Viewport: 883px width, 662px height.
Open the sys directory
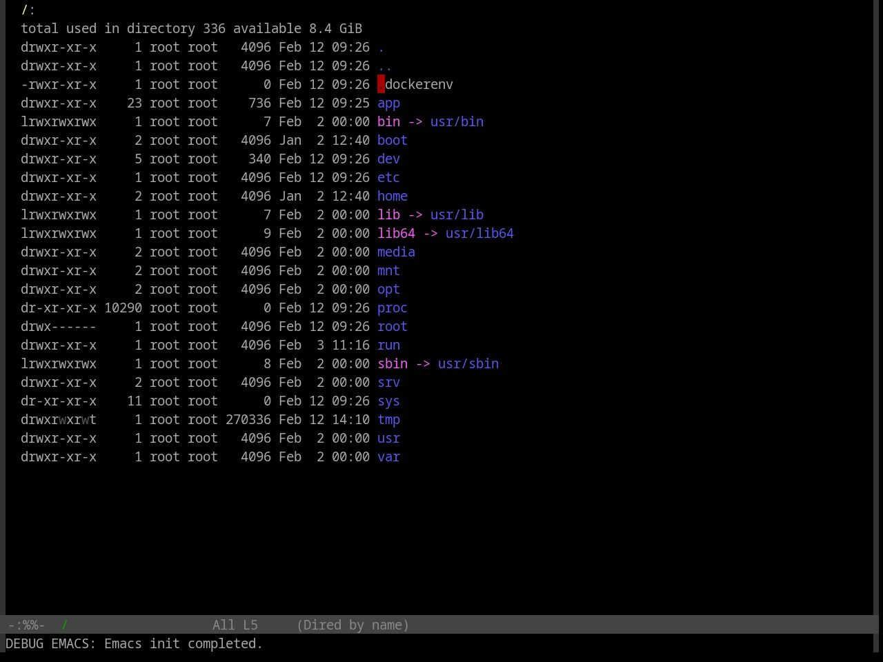pyautogui.click(x=388, y=401)
